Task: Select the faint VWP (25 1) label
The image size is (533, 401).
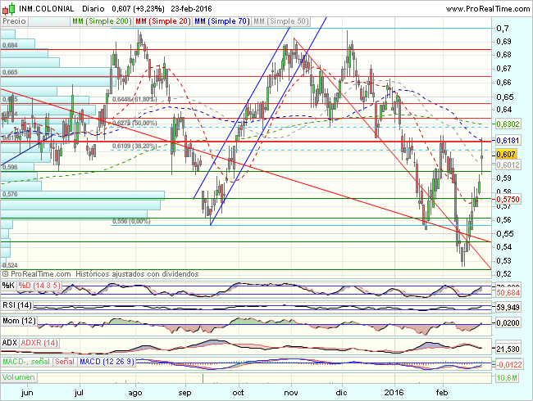Action: click(48, 21)
